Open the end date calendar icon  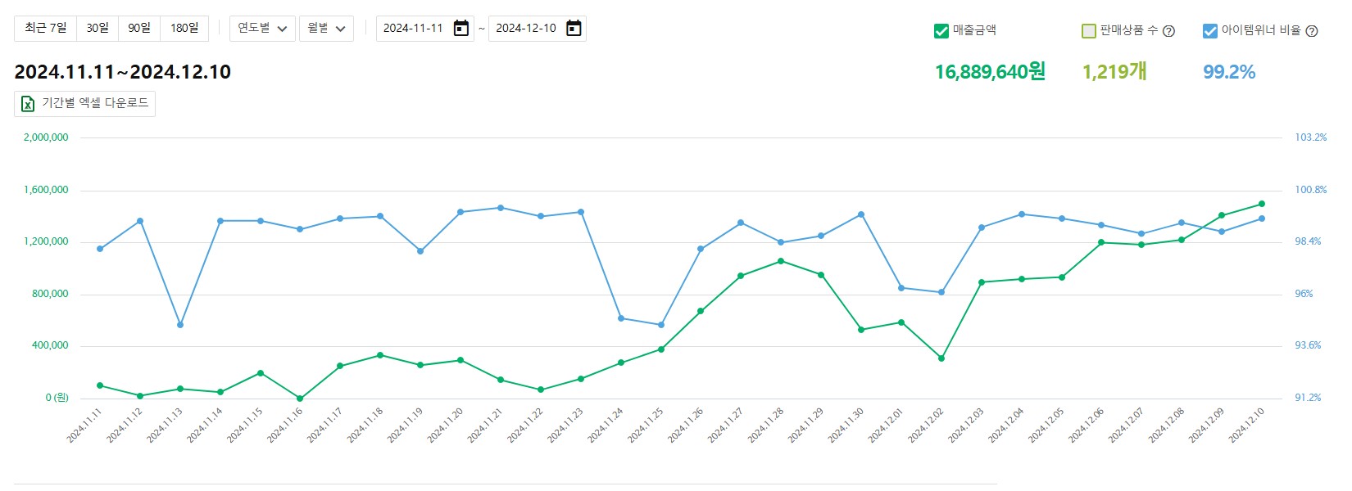(x=574, y=29)
